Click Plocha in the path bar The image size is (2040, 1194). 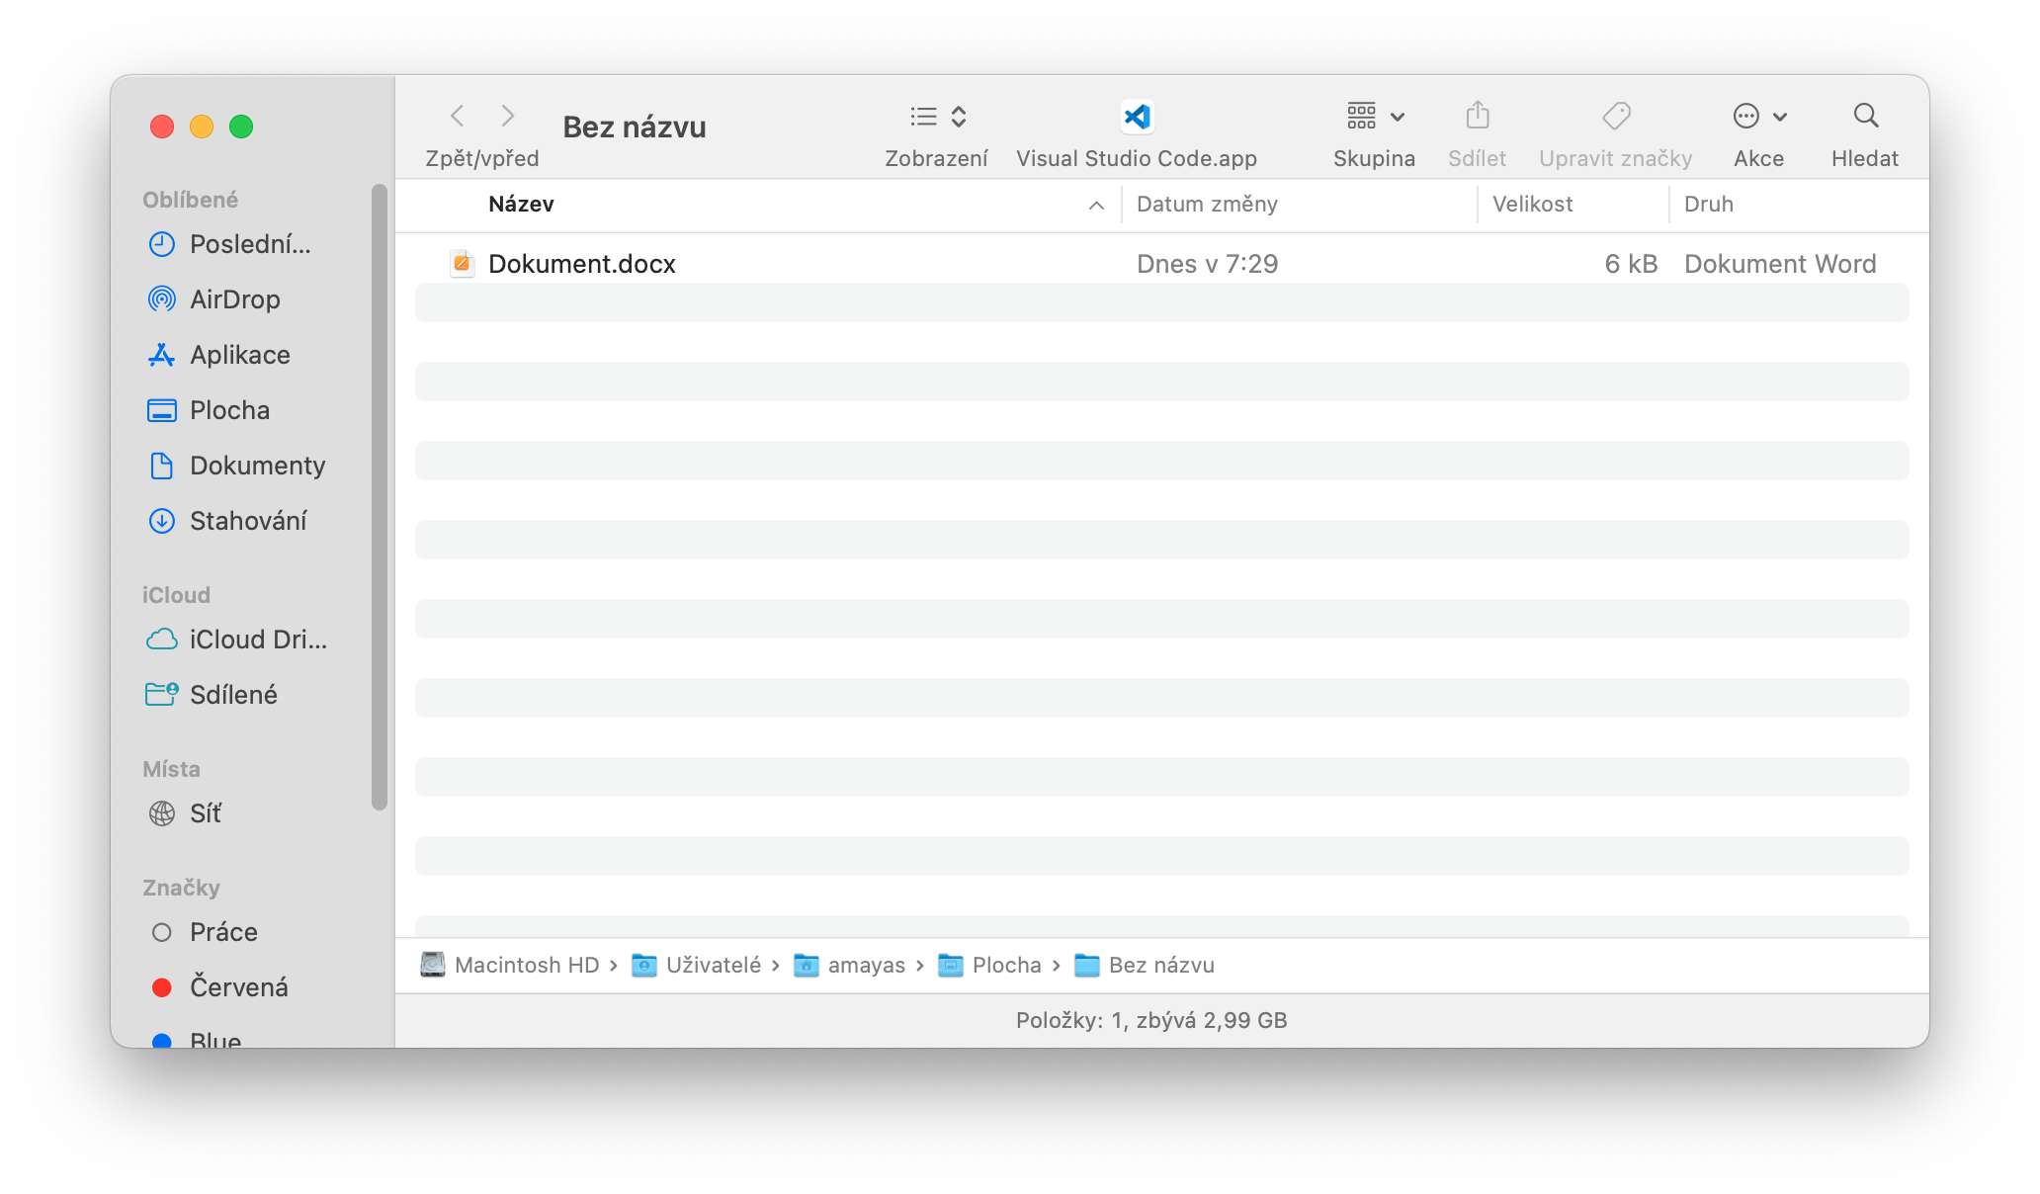[1005, 965]
